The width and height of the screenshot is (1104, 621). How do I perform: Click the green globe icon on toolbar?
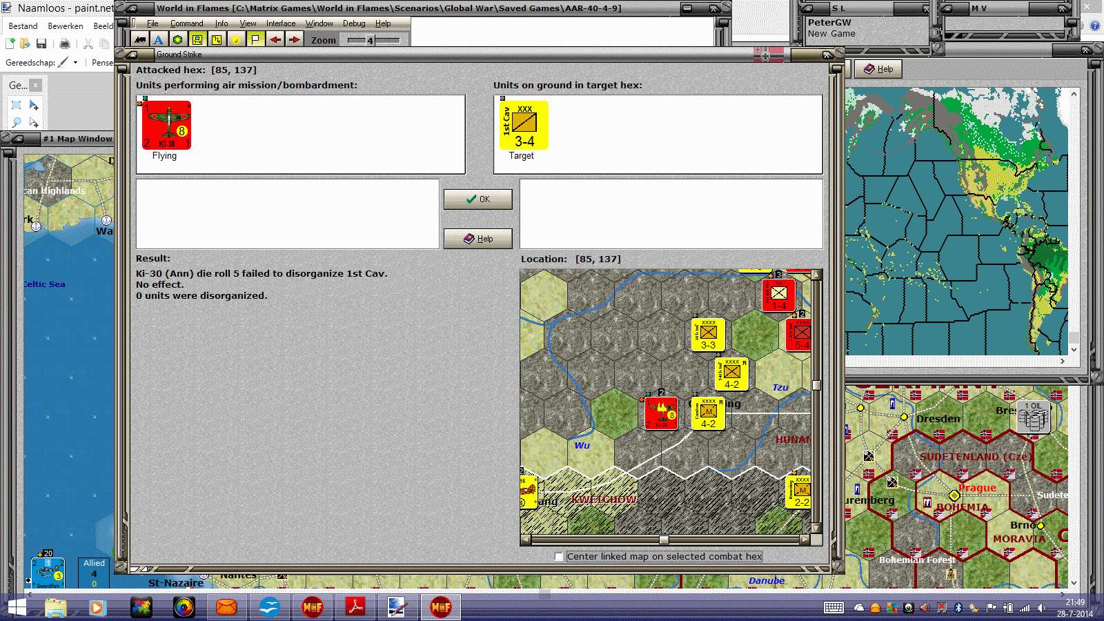[x=178, y=39]
